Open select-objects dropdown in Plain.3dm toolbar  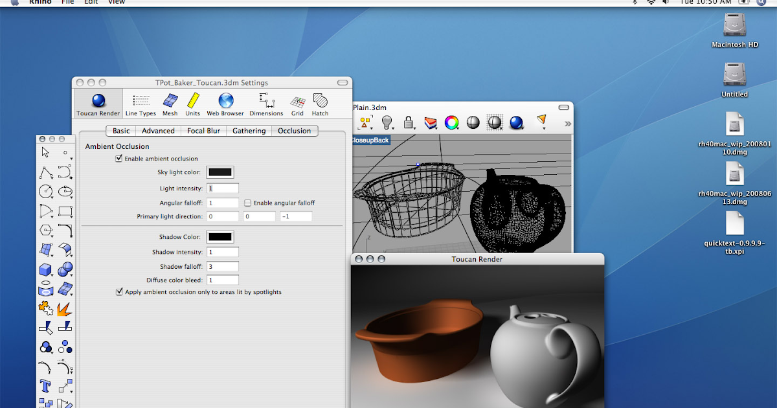366,122
